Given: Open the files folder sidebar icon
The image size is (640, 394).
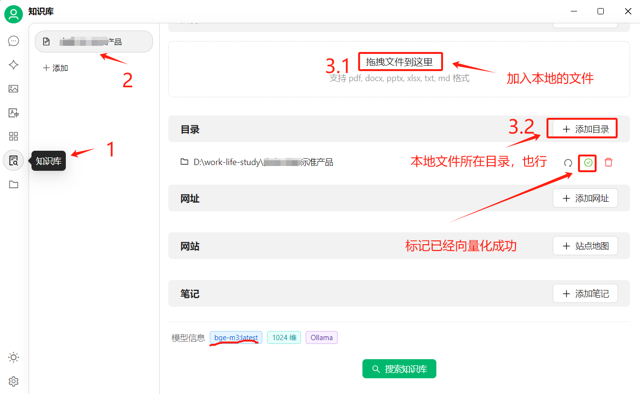Looking at the screenshot, I should [13, 185].
